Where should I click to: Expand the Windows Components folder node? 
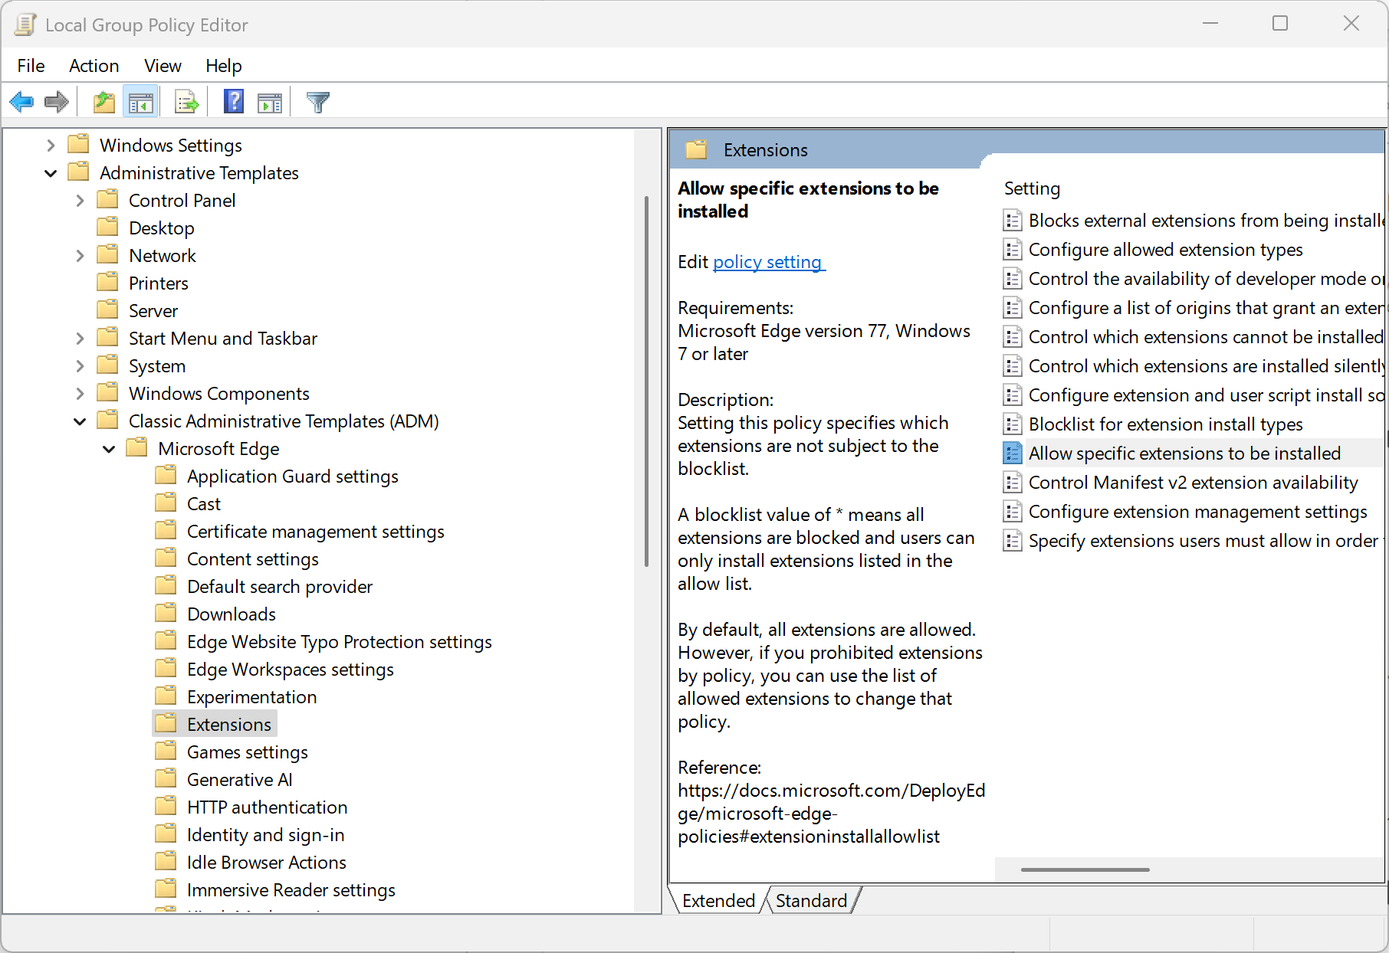80,394
